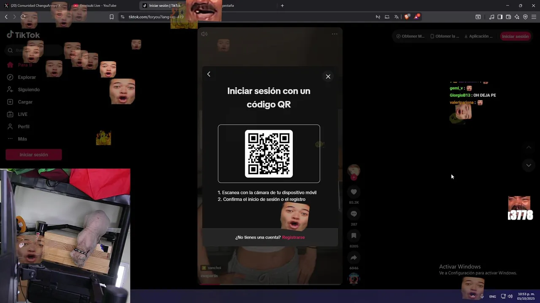Open the Registrarse link
The width and height of the screenshot is (540, 303).
pyautogui.click(x=293, y=237)
